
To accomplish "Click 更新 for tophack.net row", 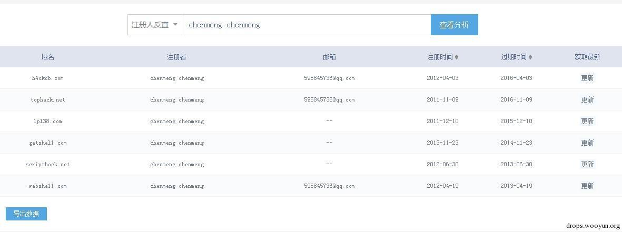I will pyautogui.click(x=587, y=100).
